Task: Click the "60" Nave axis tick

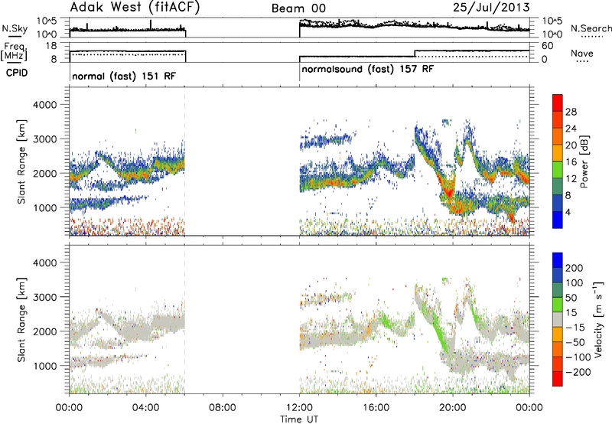Action: coord(547,46)
